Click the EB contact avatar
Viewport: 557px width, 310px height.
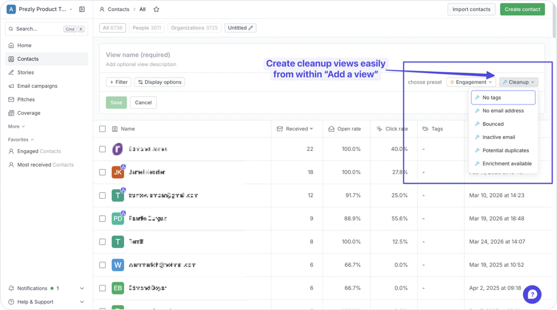(118, 288)
